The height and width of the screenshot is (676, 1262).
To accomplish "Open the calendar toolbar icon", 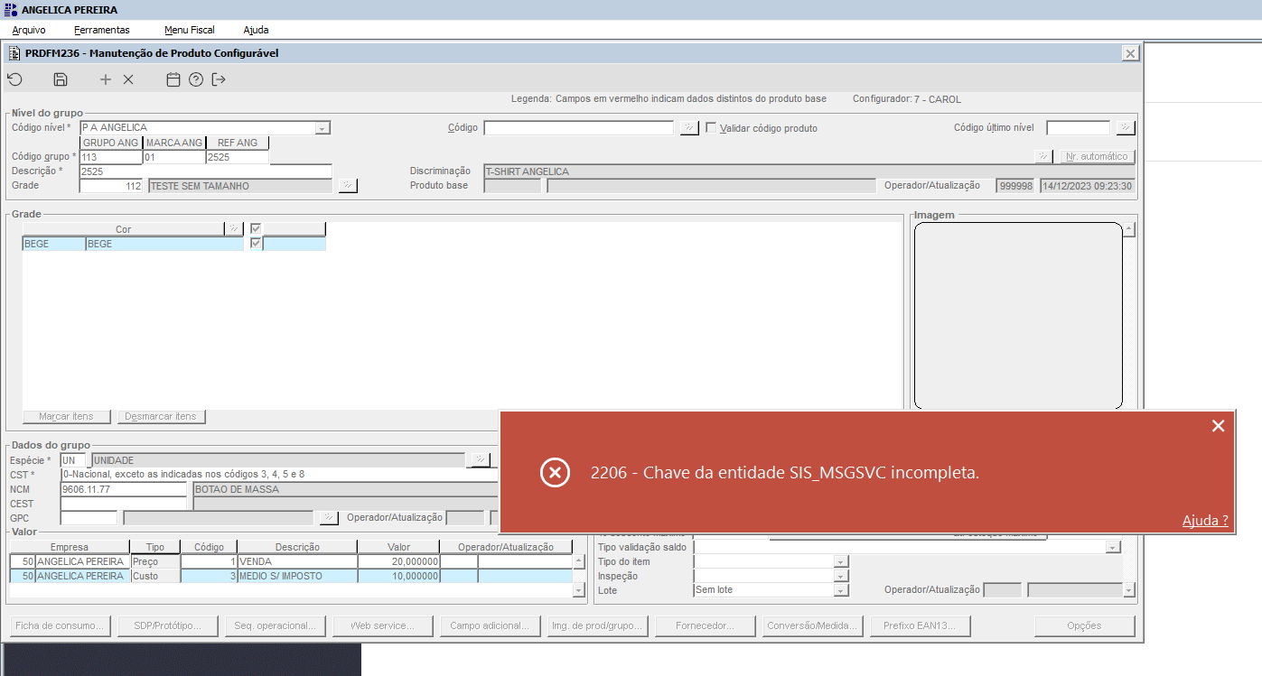I will point(173,79).
